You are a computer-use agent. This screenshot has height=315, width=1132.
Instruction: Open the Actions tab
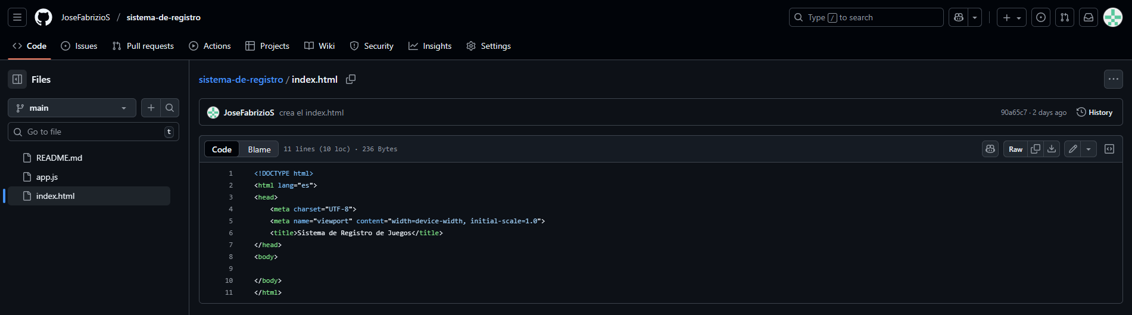210,46
